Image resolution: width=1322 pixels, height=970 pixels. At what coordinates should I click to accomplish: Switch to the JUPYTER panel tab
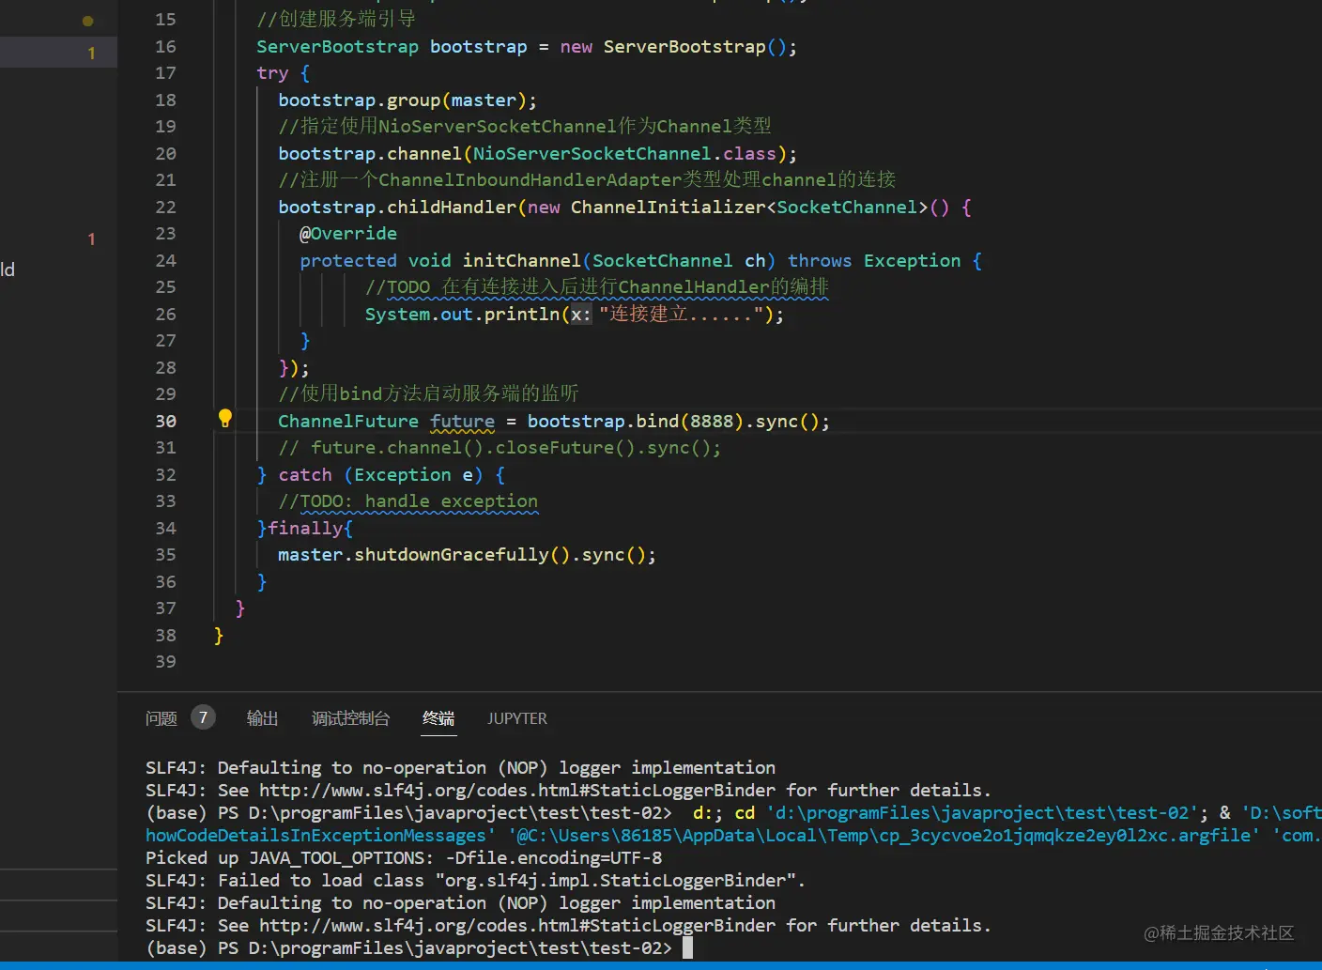517,718
